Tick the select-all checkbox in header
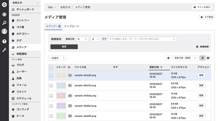The width and height of the screenshot is (218, 121). [51, 67]
